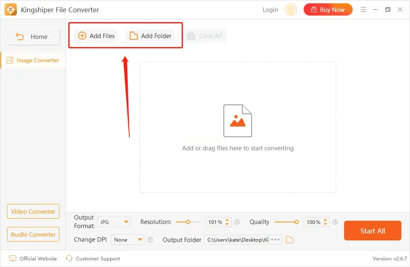Image resolution: width=410 pixels, height=267 pixels.
Task: Open the user avatar profile
Action: [291, 10]
